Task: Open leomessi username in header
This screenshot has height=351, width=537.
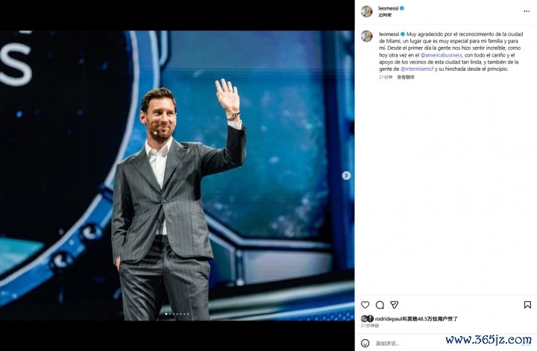Action: pos(389,8)
